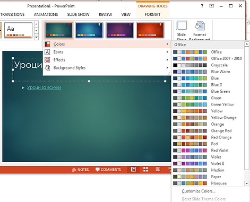250x202 pixels.
Task: Select the Red Orange color scheme
Action: (208, 137)
